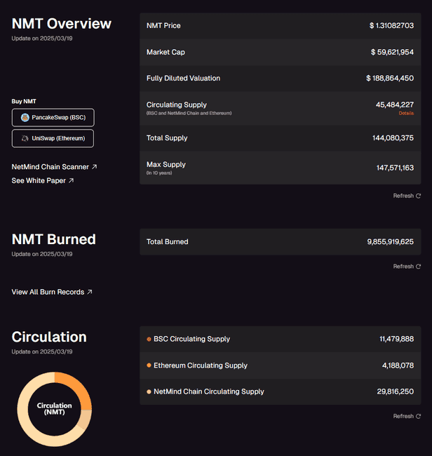Open the NetMind Chain Scanner link

[50, 167]
